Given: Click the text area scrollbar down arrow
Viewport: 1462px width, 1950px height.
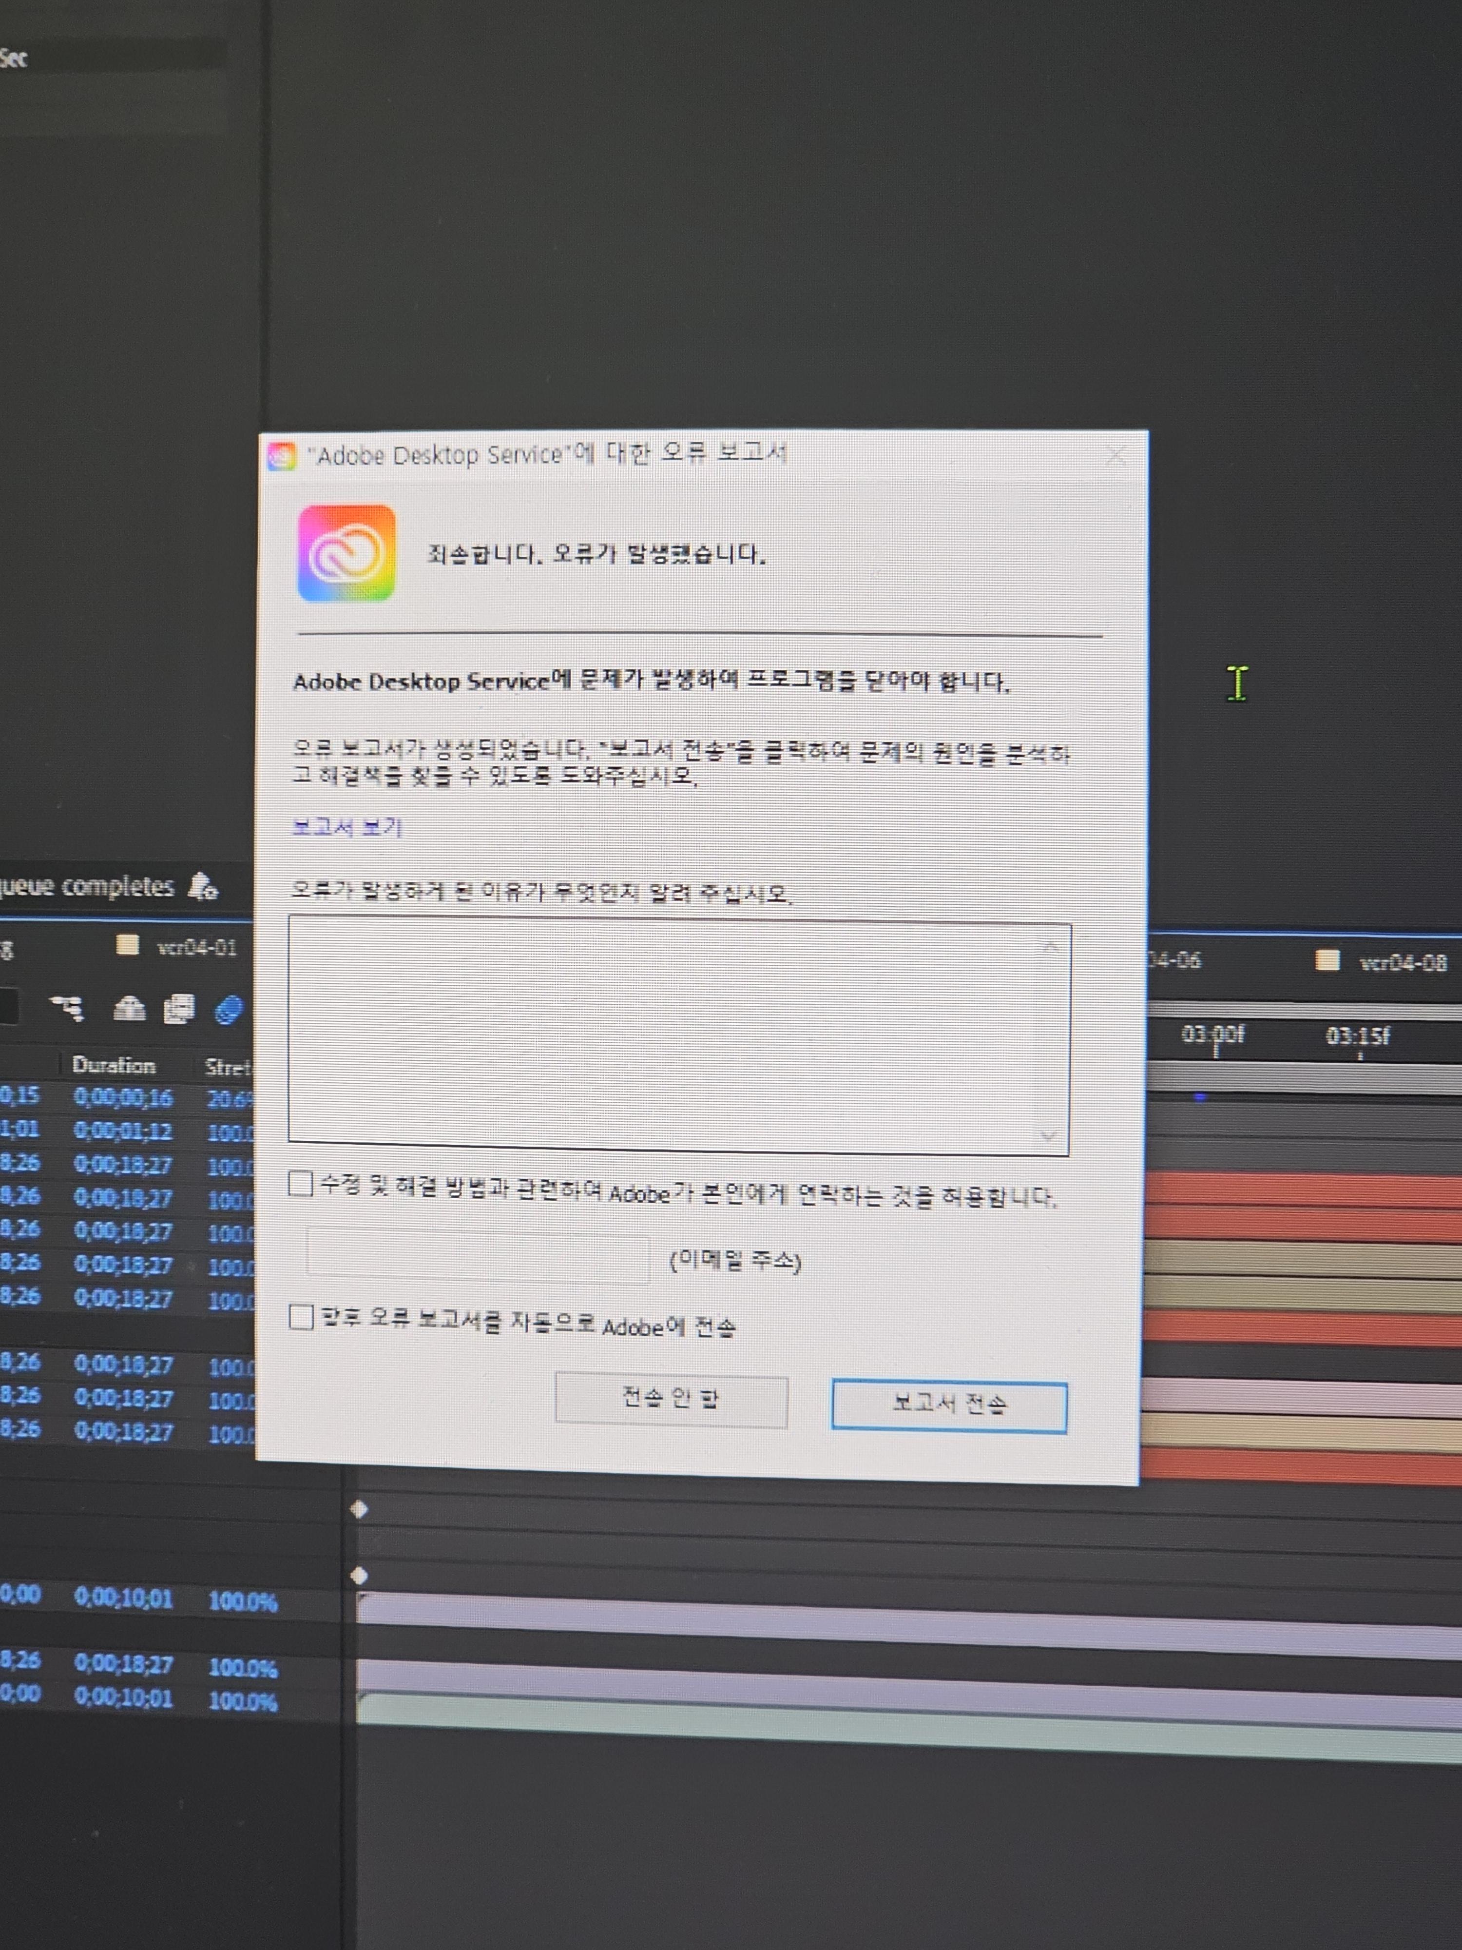Looking at the screenshot, I should [1048, 1136].
